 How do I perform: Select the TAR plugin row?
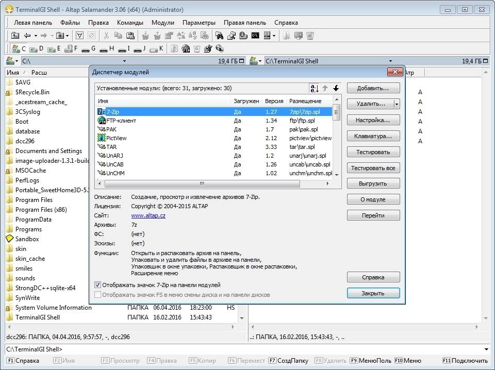[214, 147]
